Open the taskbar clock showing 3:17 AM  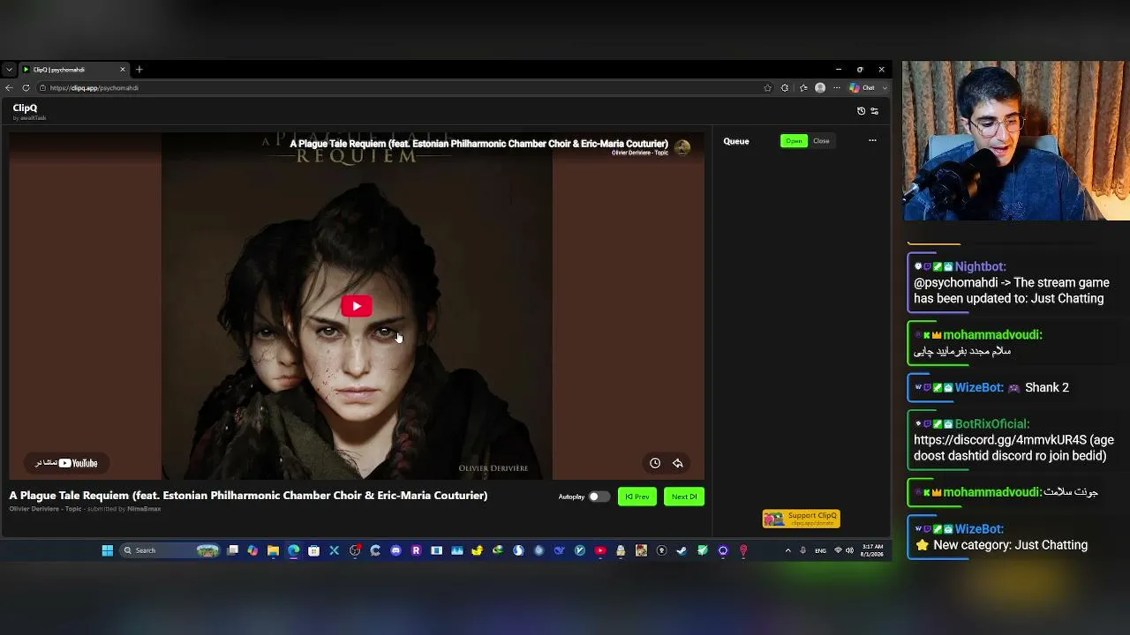pos(872,550)
